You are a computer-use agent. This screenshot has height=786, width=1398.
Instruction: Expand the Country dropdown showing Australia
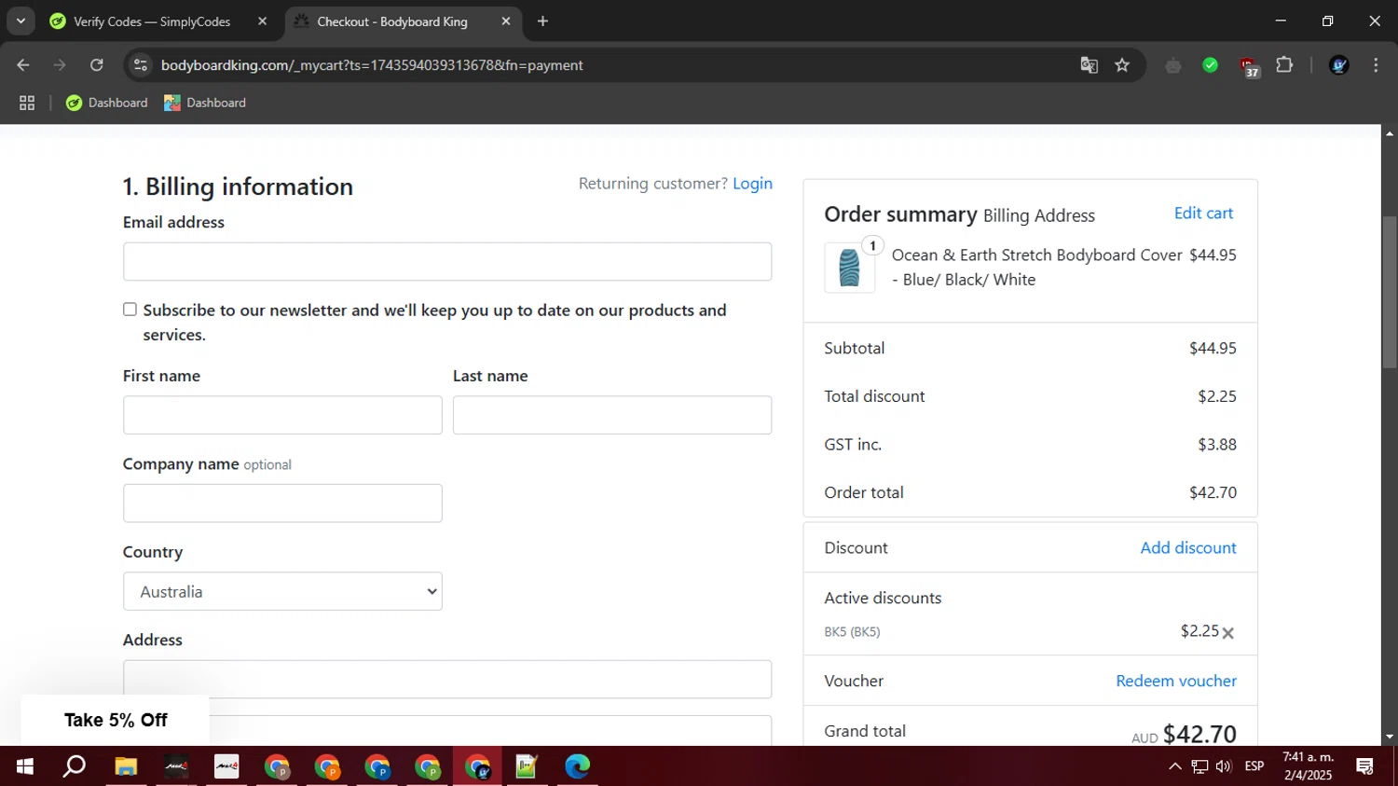click(282, 591)
